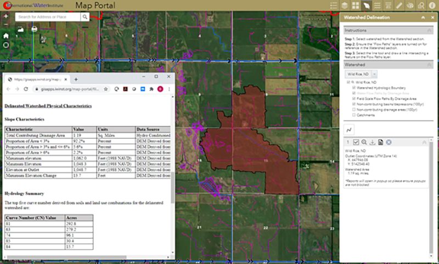This screenshot has width=439, height=264.
Task: Enable the Catchments layer checkbox
Action: pos(353,115)
